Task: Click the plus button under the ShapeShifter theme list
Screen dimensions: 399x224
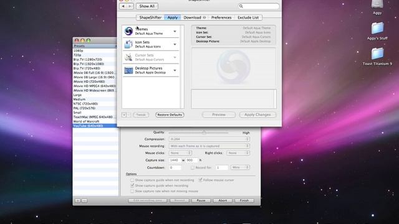Action: [x=124, y=114]
